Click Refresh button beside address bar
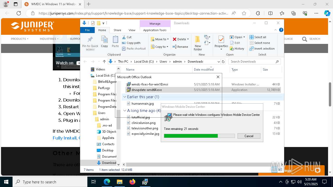This screenshot has height=187, width=333. click(223, 62)
